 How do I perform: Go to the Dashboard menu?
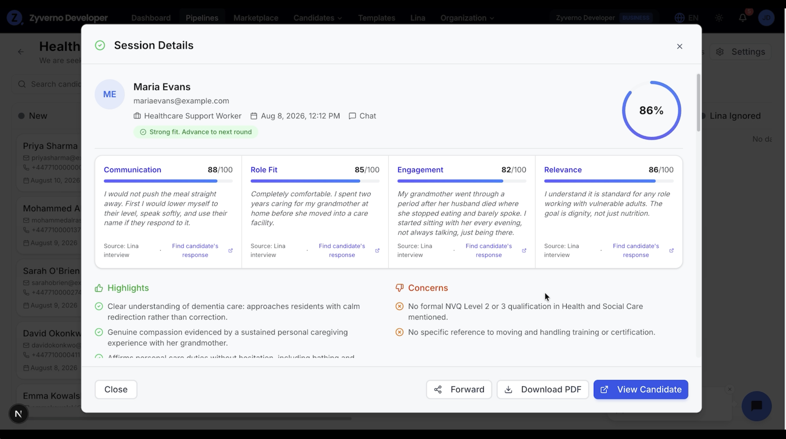(151, 18)
